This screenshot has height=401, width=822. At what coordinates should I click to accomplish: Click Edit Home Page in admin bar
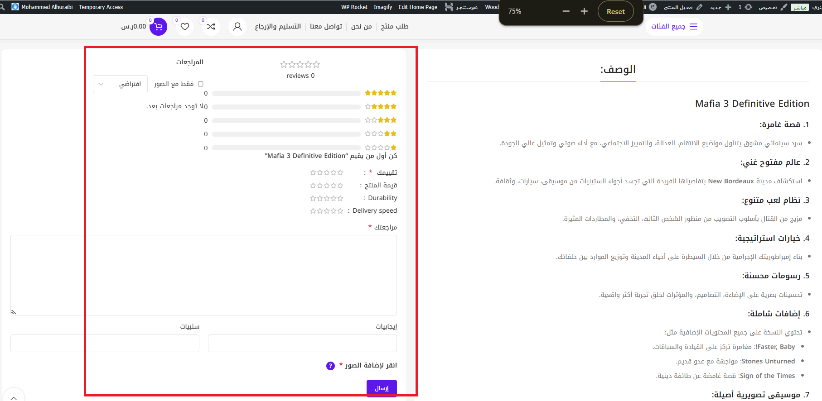tap(418, 7)
